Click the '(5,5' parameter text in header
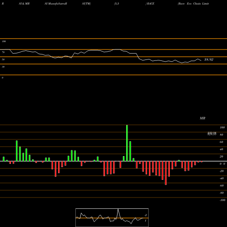 (x=117, y=4)
